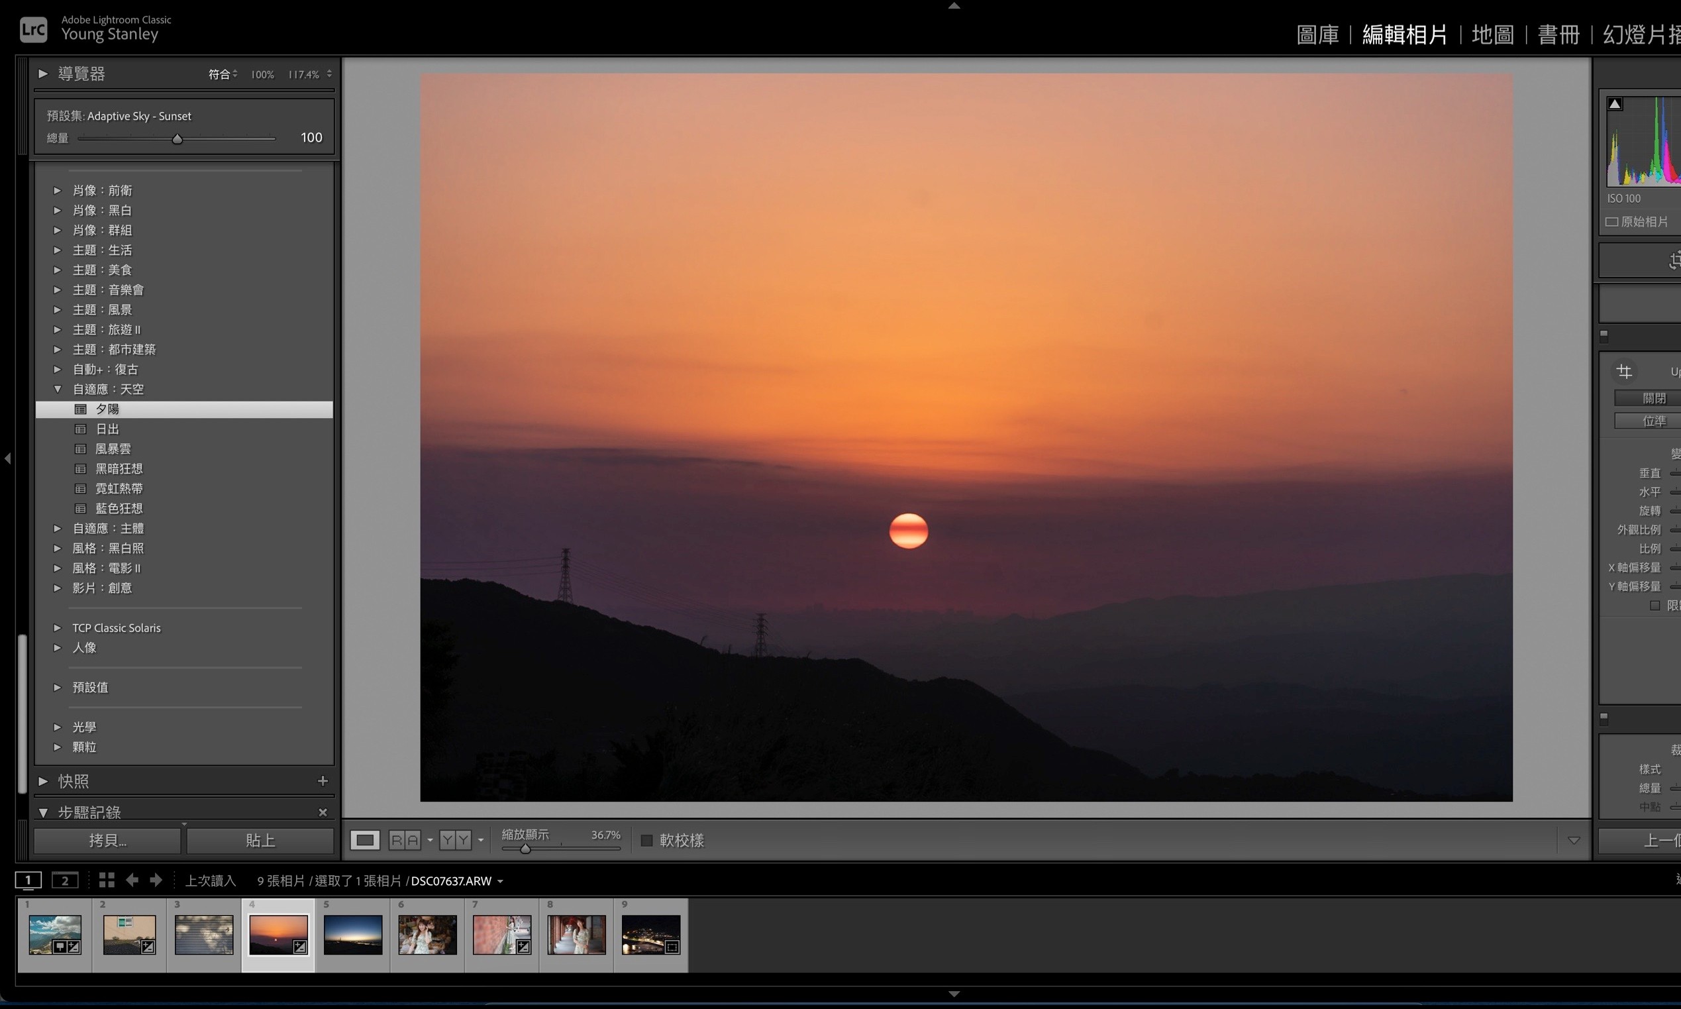Click the Reference View RA icon
Image resolution: width=1681 pixels, height=1009 pixels.
[x=405, y=840]
